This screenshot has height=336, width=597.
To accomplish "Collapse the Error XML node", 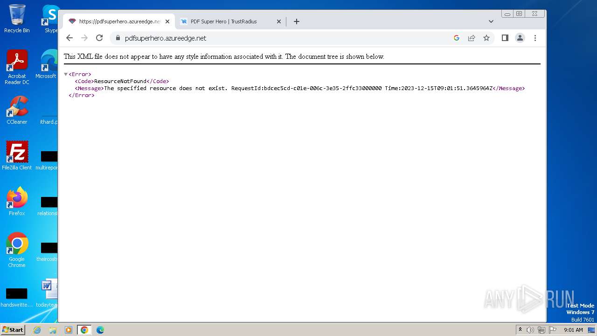I will click(66, 74).
